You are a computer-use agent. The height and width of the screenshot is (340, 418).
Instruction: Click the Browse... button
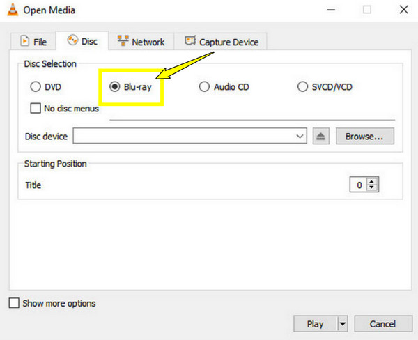tap(364, 137)
